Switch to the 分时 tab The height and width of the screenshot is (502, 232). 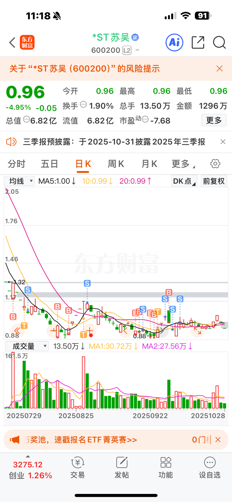(x=16, y=164)
